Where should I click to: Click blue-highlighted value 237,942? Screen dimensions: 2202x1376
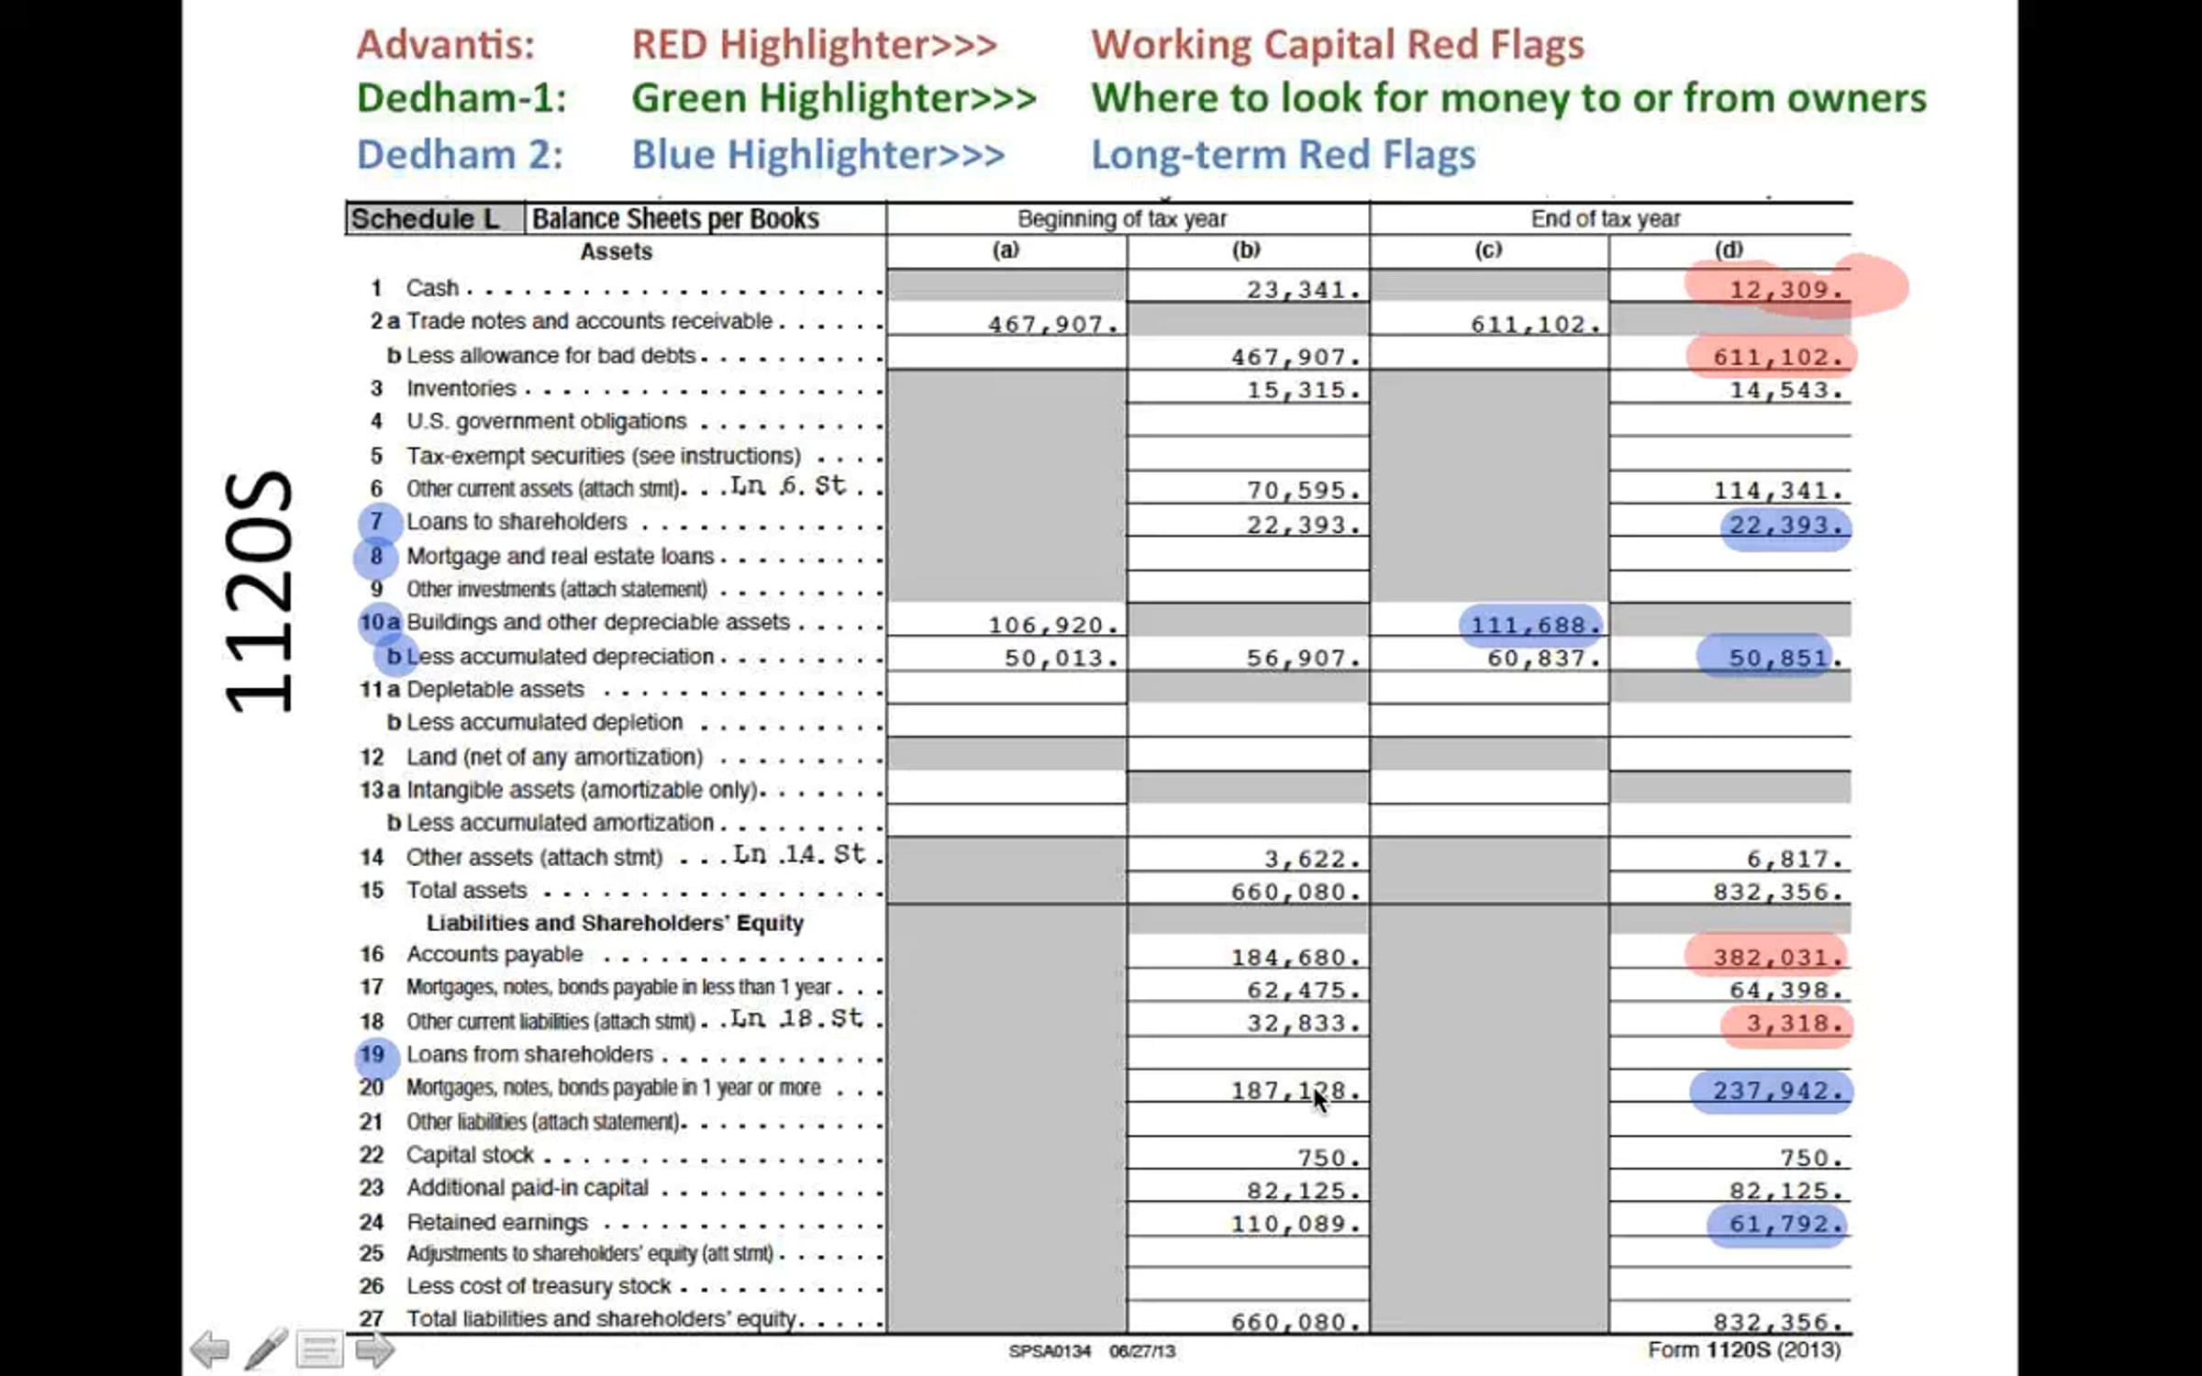(1774, 1092)
